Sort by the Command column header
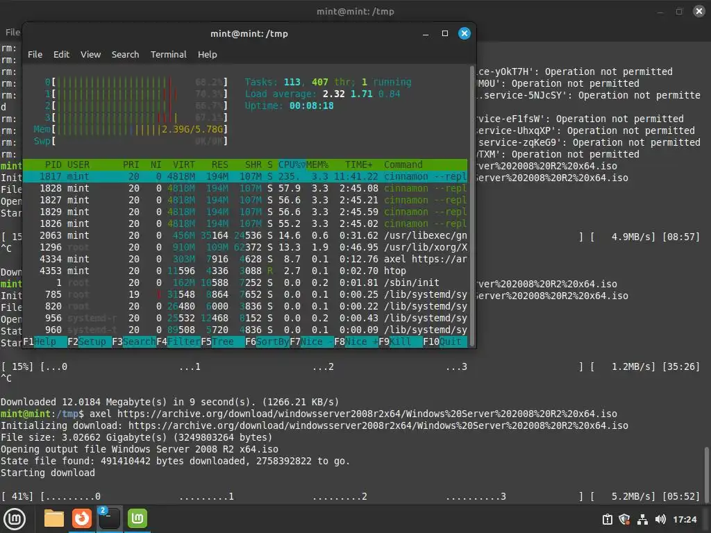 tap(403, 164)
